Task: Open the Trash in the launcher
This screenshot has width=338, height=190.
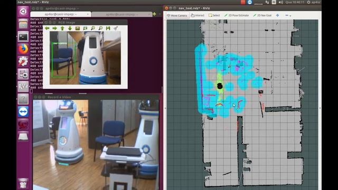Action: (23, 183)
